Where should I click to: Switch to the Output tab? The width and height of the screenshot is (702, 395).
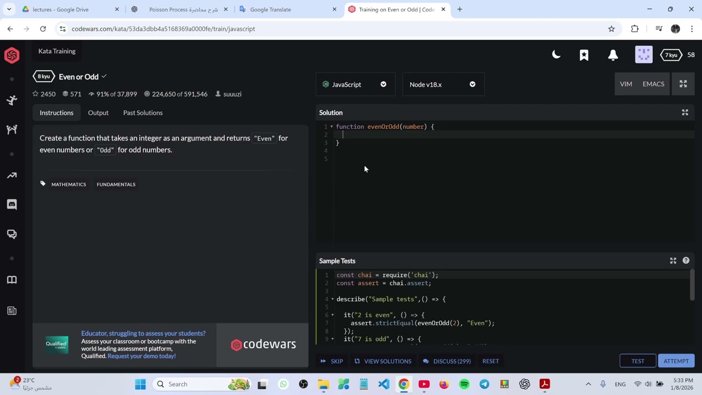[x=98, y=112]
